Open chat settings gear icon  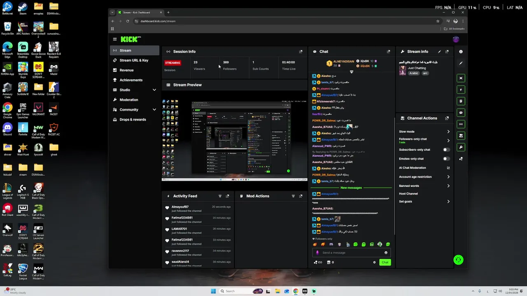click(374, 262)
